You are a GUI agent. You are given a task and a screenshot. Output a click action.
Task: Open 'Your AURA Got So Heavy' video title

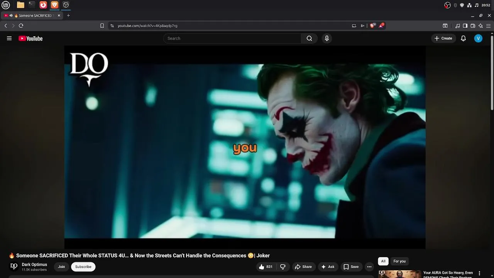pyautogui.click(x=448, y=274)
